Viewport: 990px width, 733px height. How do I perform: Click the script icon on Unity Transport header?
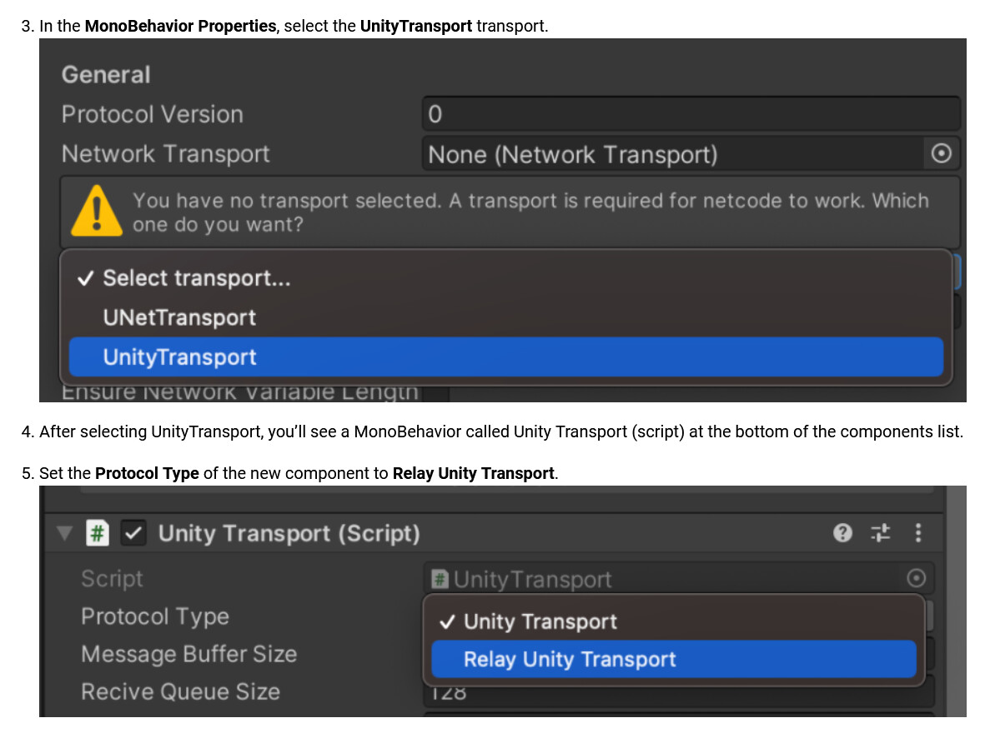pyautogui.click(x=98, y=533)
